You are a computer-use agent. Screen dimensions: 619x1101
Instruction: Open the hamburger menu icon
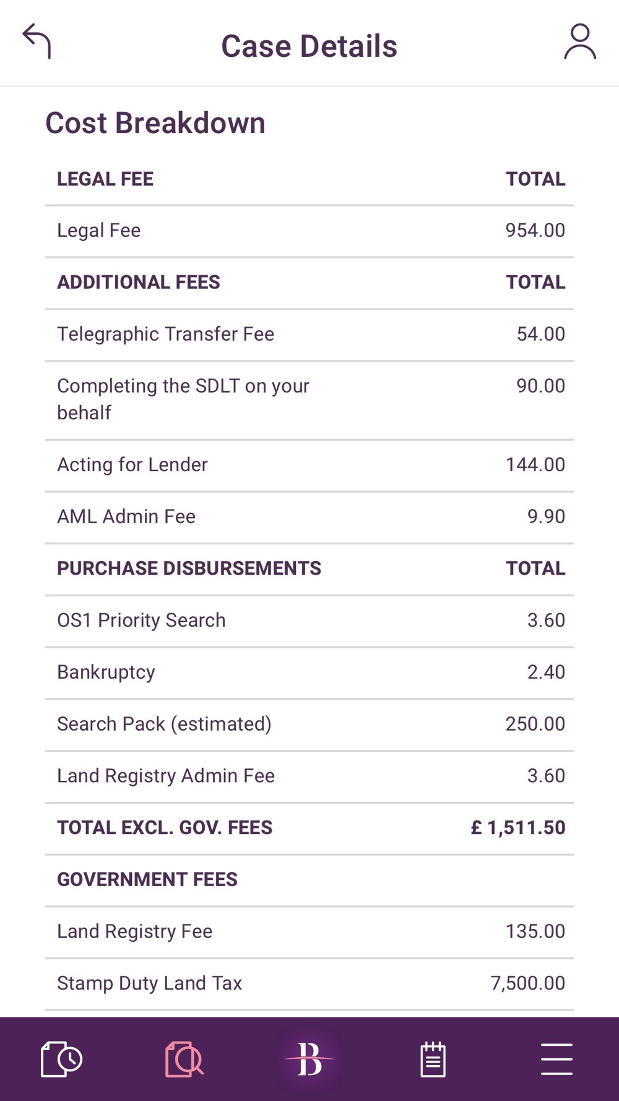click(556, 1059)
